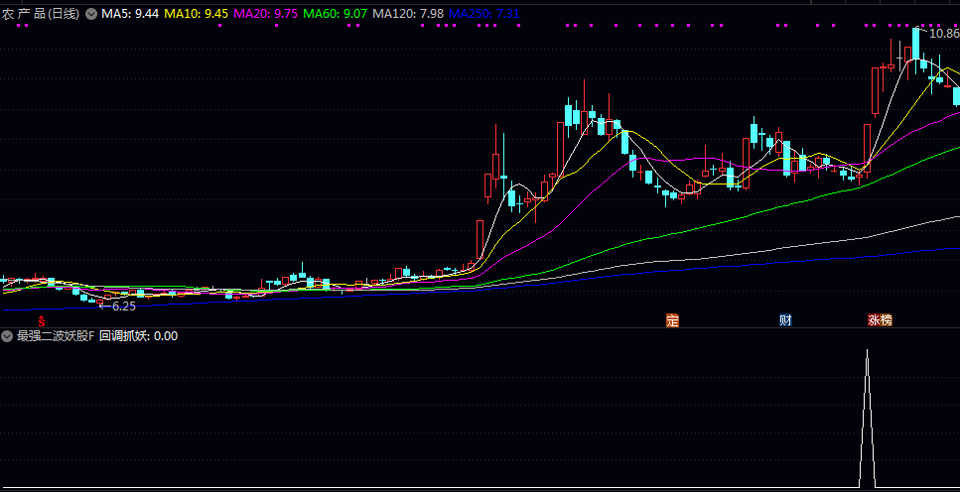Viewport: 960px width, 492px height.
Task: Click the 定 event marker icon
Action: click(x=672, y=320)
